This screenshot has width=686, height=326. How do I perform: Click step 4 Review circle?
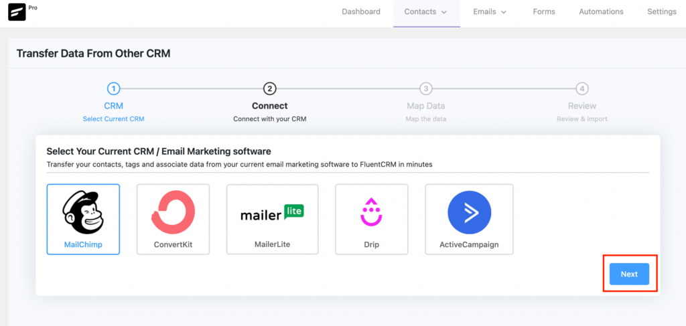click(582, 89)
